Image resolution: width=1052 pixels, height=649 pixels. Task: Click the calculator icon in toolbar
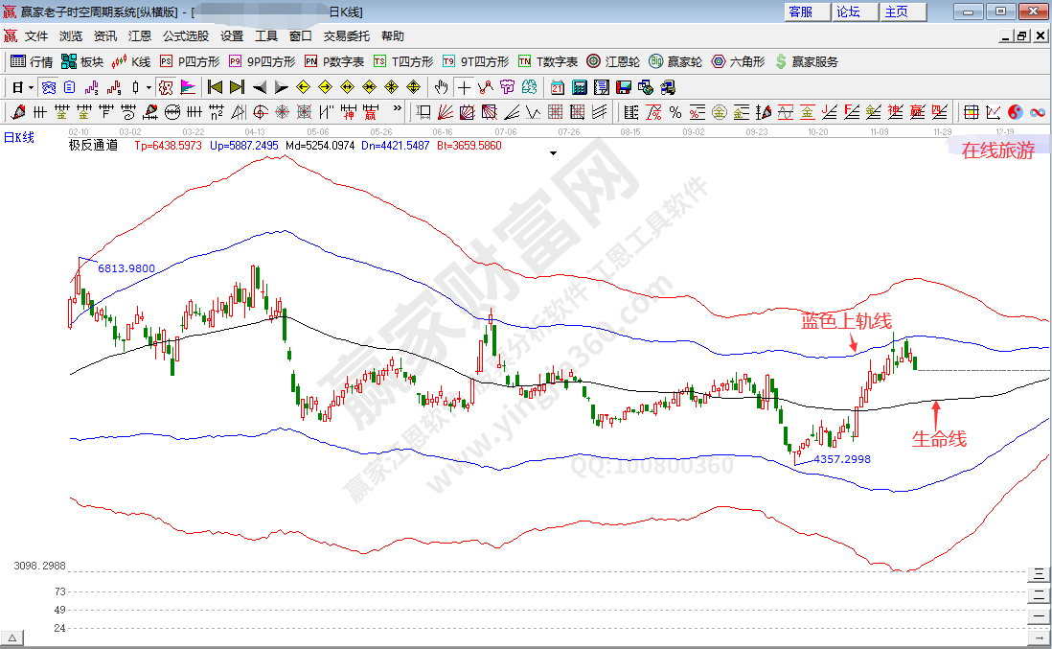pyautogui.click(x=579, y=87)
